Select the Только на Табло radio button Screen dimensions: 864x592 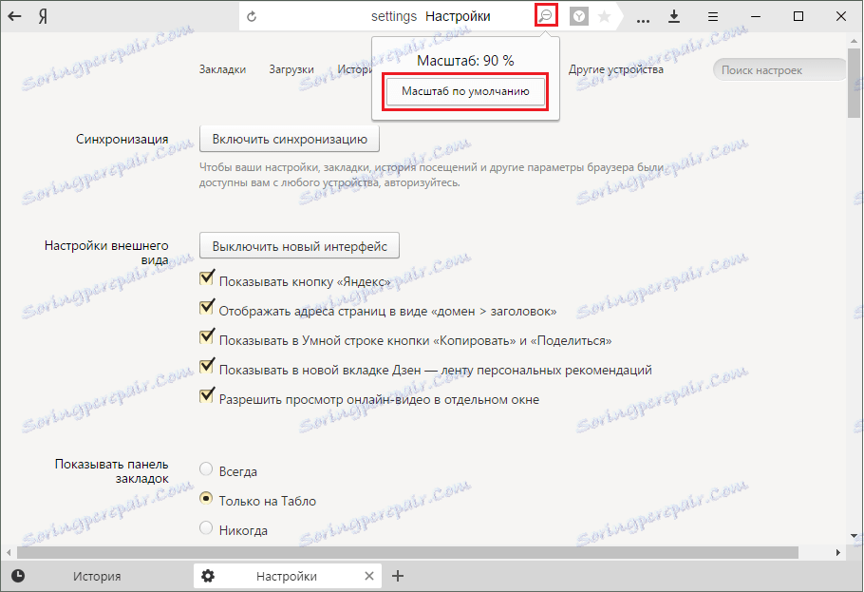coord(205,499)
